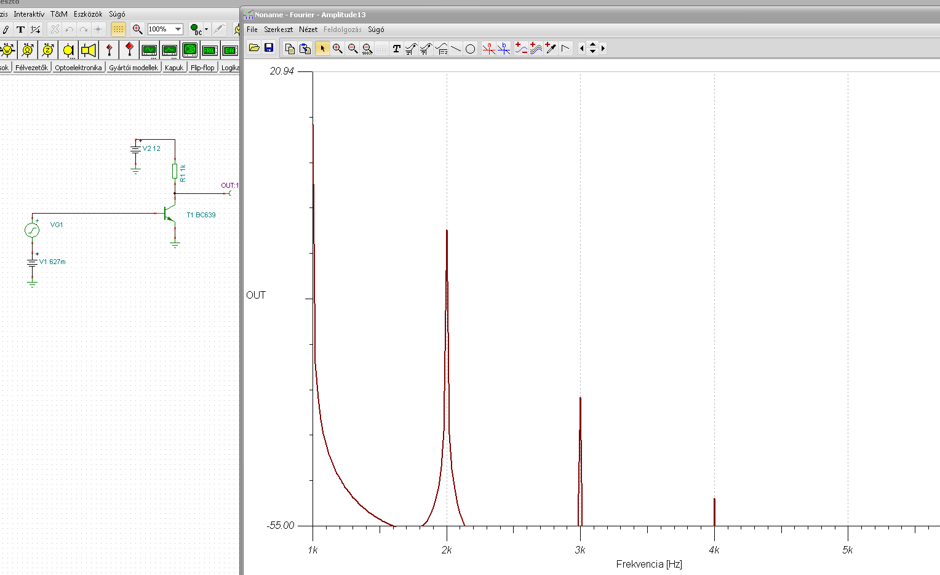Copy the diagram using the Fourier toolbar

tap(290, 49)
